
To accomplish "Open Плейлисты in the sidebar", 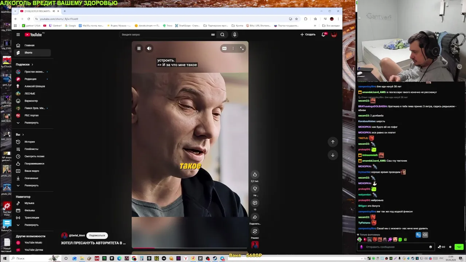I will (33, 149).
